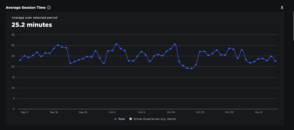Click the Oct 2 x-axis date label

(x=112, y=112)
